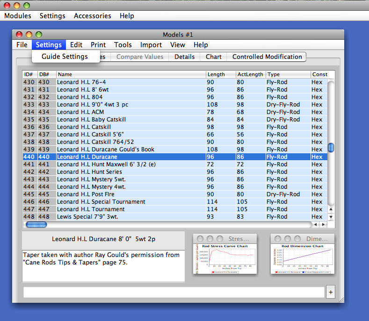Select row Leonard H.L Hunt Maxwell 6' 3/2 (e)
This screenshot has height=321, width=369.
click(175, 164)
